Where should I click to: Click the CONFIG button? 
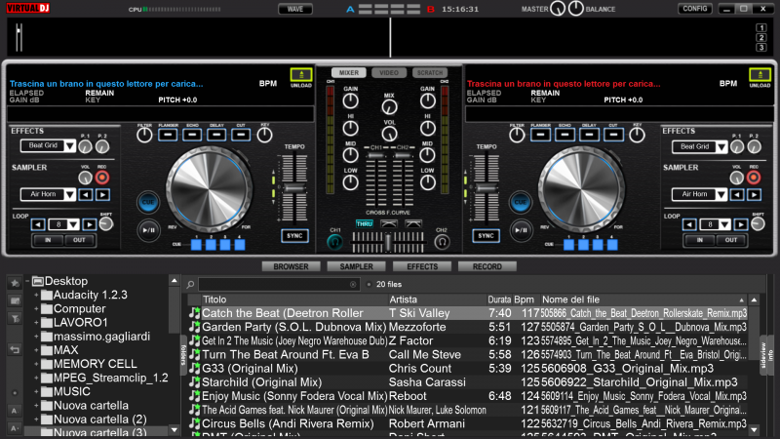[x=695, y=9]
